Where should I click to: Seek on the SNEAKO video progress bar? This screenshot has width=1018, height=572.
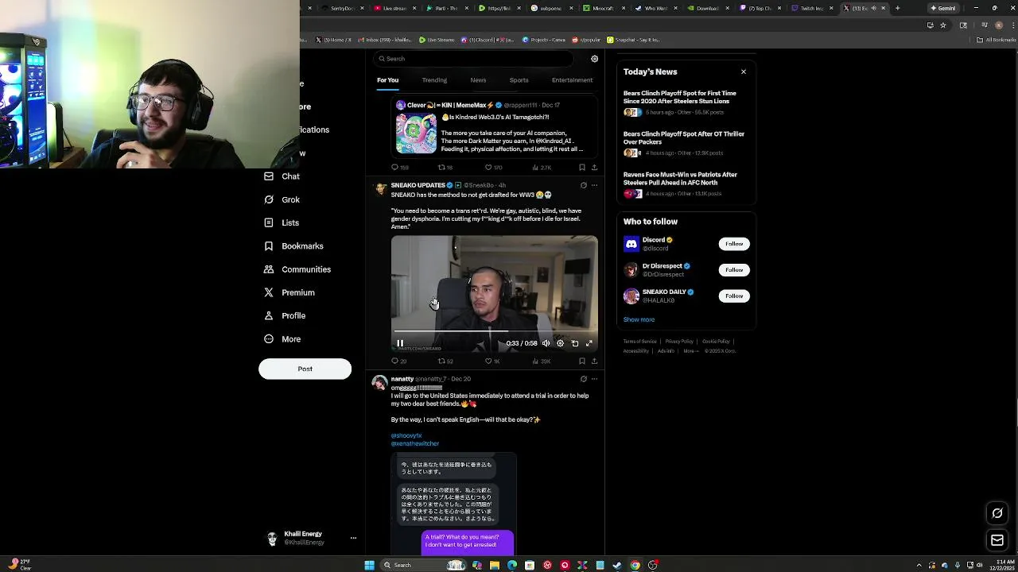495,330
